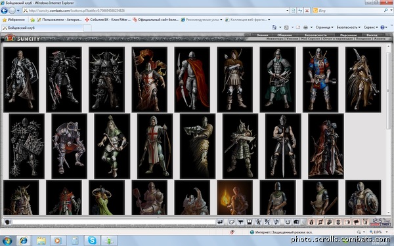Open the Общение game menu tab
The height and width of the screenshot is (246, 394).
pos(285,35)
